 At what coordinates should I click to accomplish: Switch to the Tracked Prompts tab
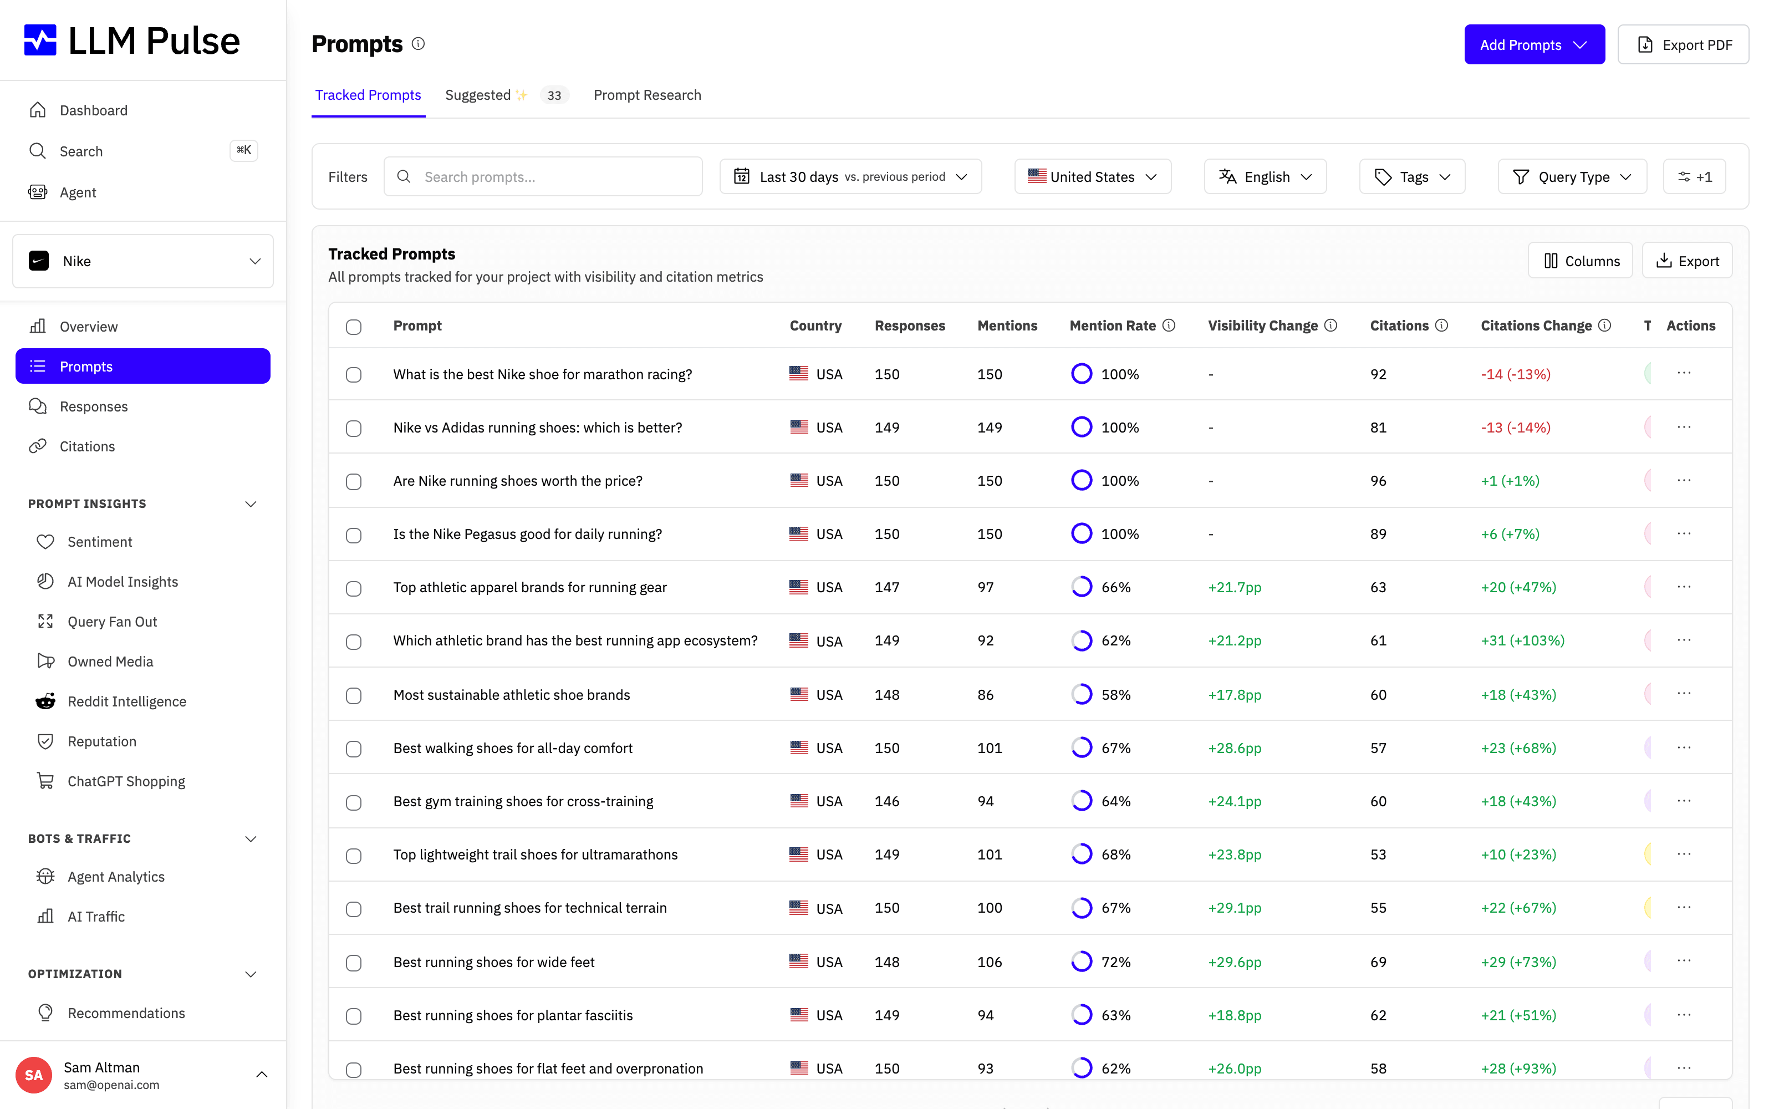368,95
